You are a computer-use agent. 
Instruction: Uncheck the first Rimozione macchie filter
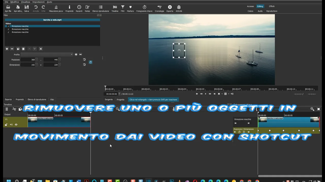tap(8, 26)
